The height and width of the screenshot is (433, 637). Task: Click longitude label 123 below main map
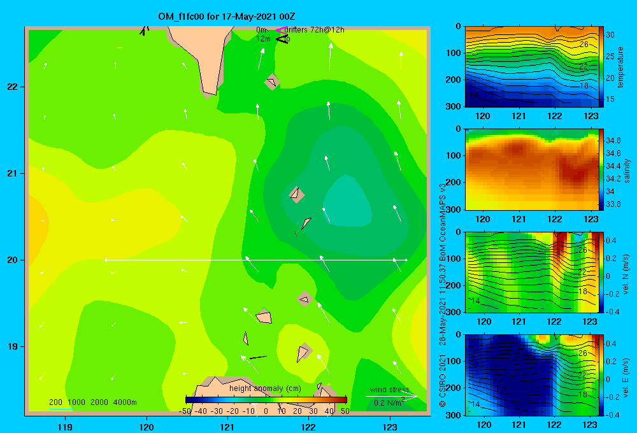[x=390, y=427]
